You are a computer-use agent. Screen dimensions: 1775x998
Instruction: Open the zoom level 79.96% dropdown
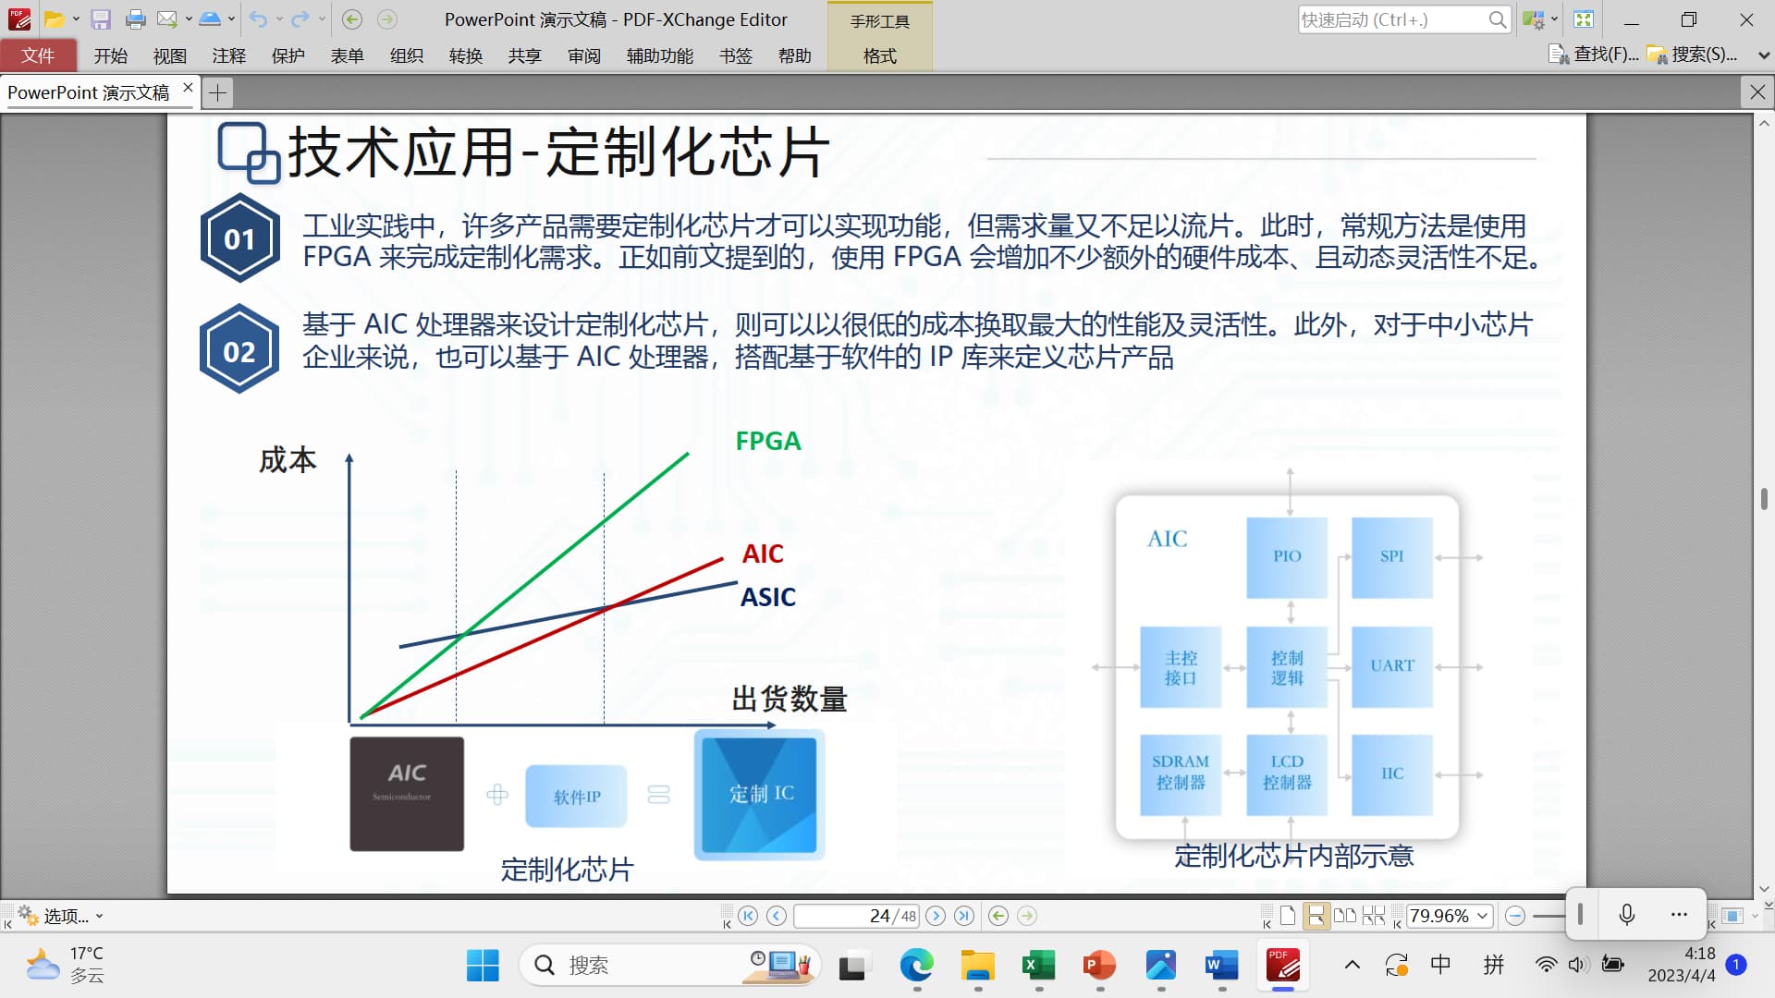point(1483,916)
